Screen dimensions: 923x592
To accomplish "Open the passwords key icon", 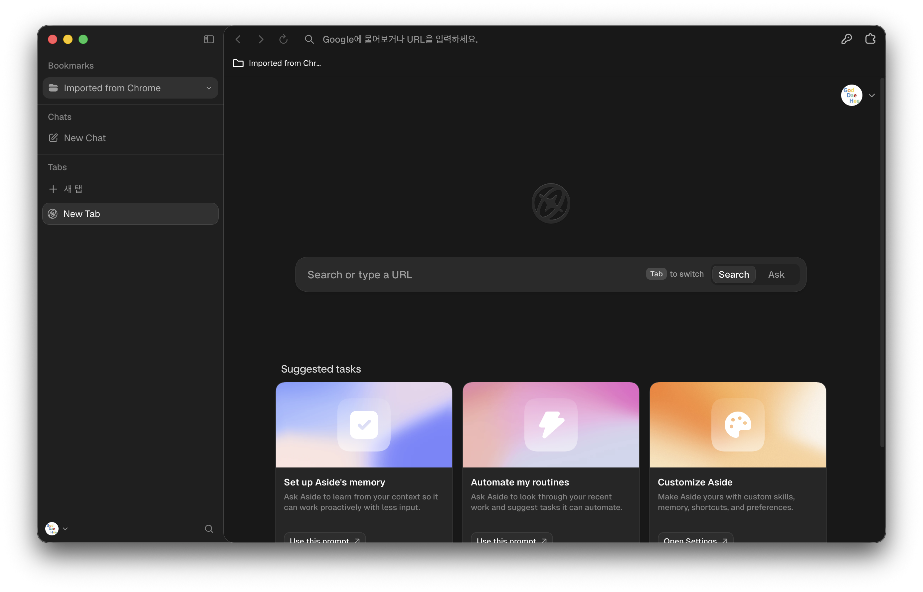I will 846,39.
